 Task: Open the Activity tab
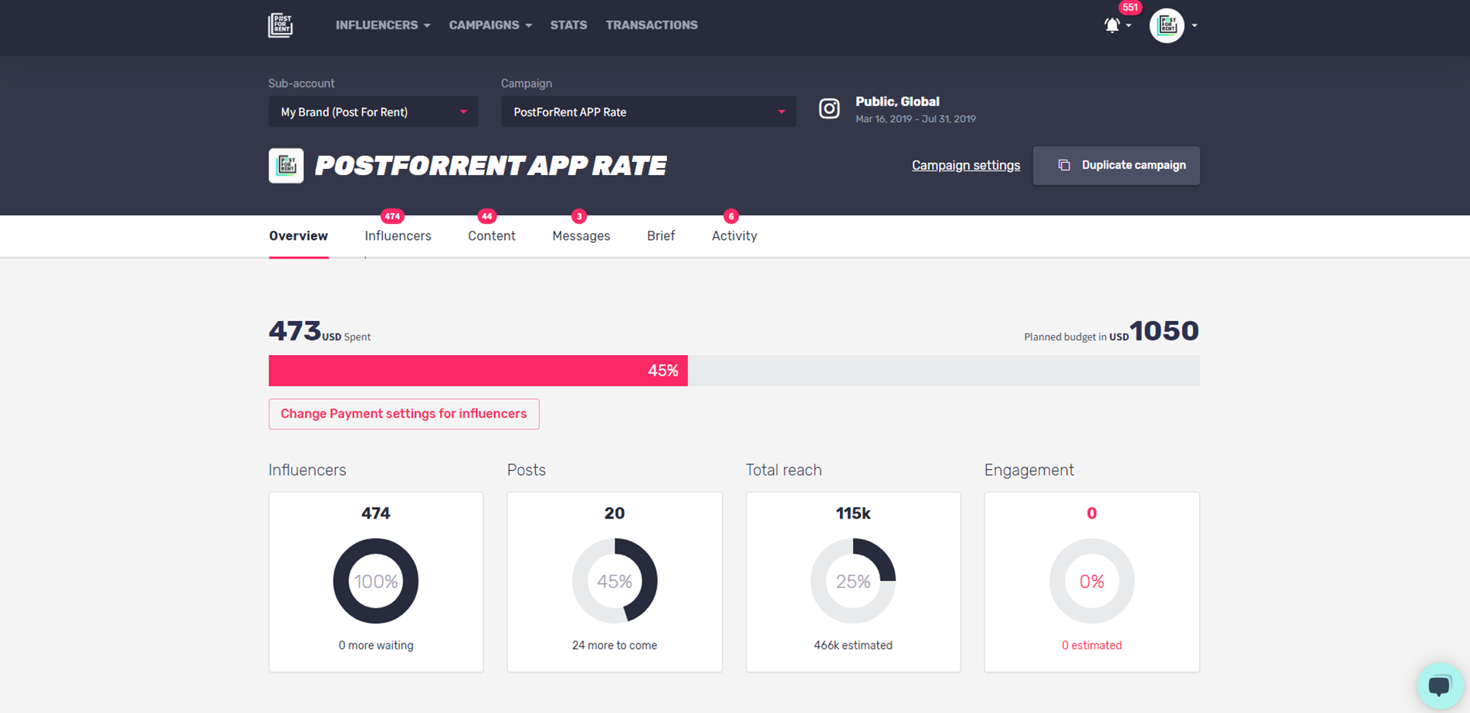point(734,236)
